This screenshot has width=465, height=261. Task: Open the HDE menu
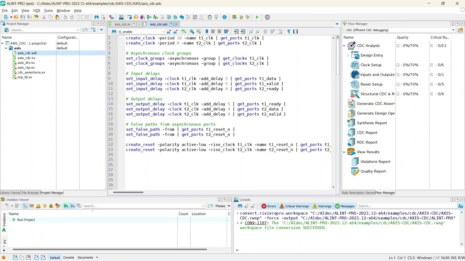click(x=37, y=11)
